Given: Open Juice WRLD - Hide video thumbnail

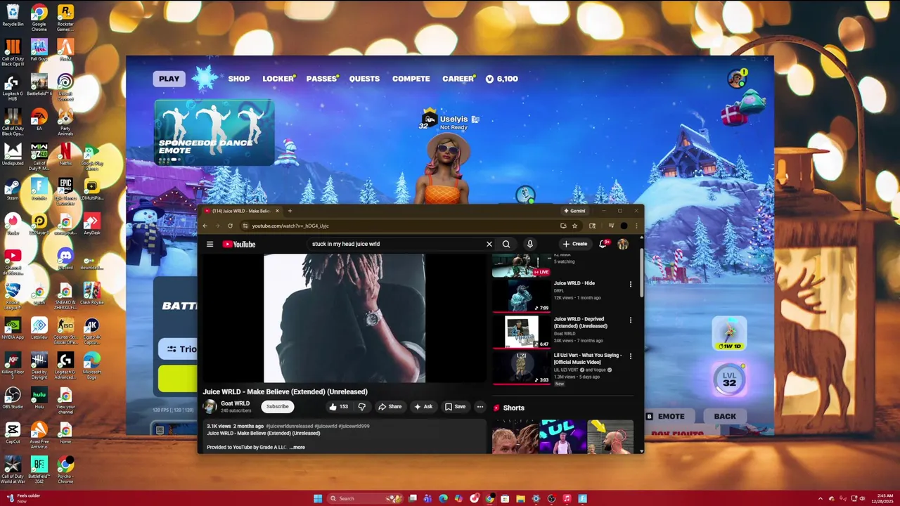Looking at the screenshot, I should click(x=521, y=295).
